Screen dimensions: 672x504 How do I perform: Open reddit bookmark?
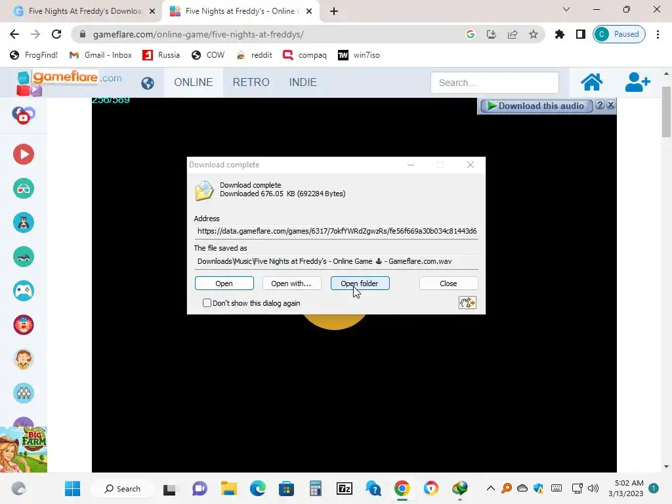tap(255, 55)
